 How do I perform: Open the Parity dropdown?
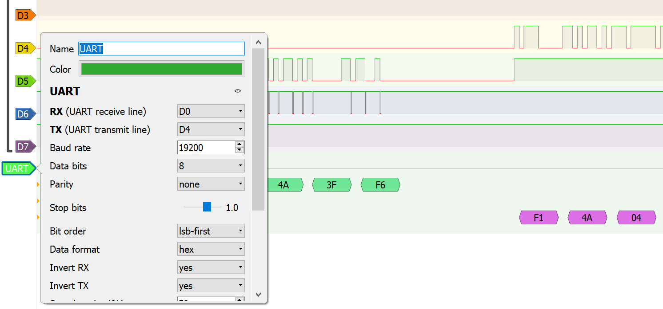coord(211,184)
